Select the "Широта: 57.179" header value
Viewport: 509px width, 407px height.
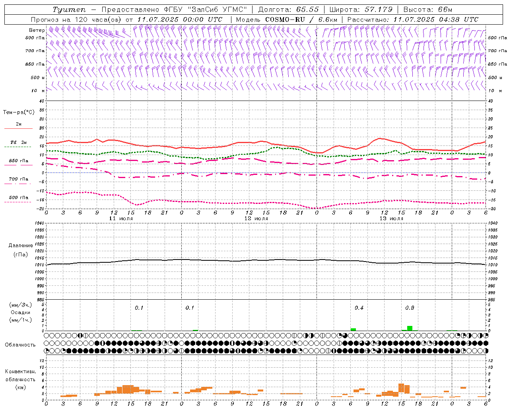pos(361,10)
